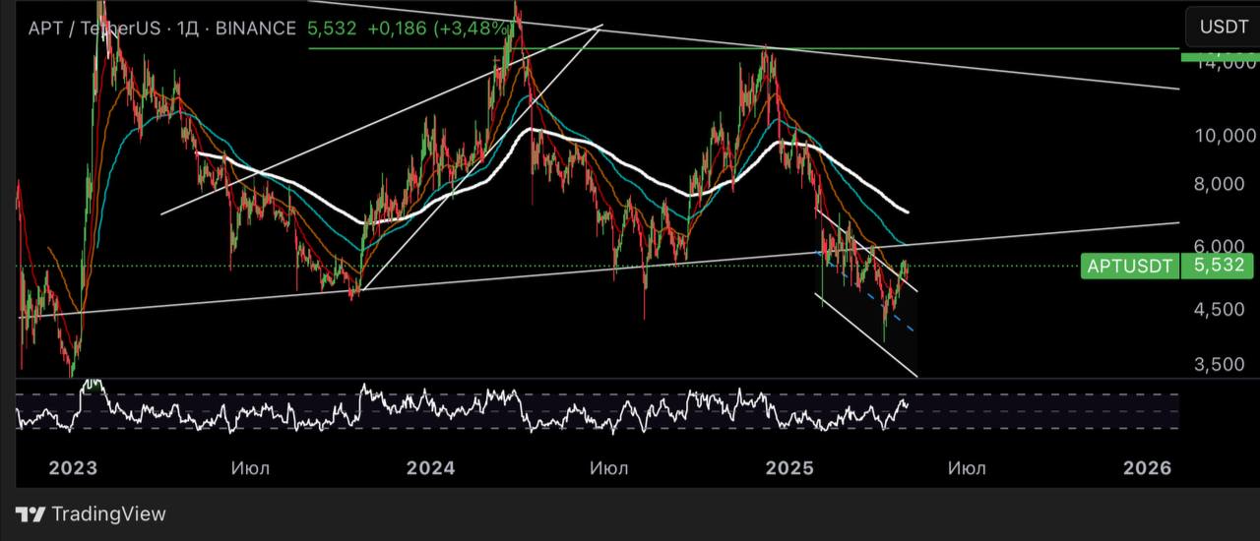Screen dimensions: 1260x541
Task: Open the USDT currency selector
Action: [x=1224, y=27]
